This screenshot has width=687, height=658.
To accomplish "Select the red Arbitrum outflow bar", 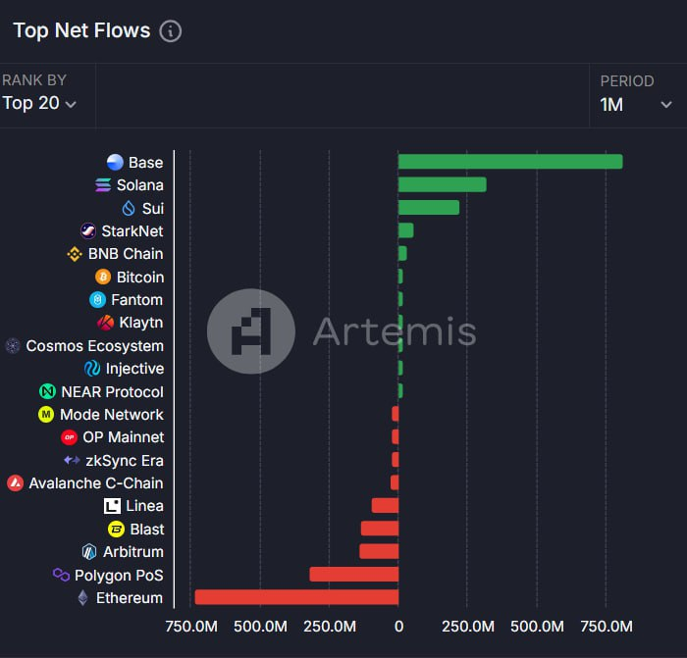I will (x=379, y=552).
